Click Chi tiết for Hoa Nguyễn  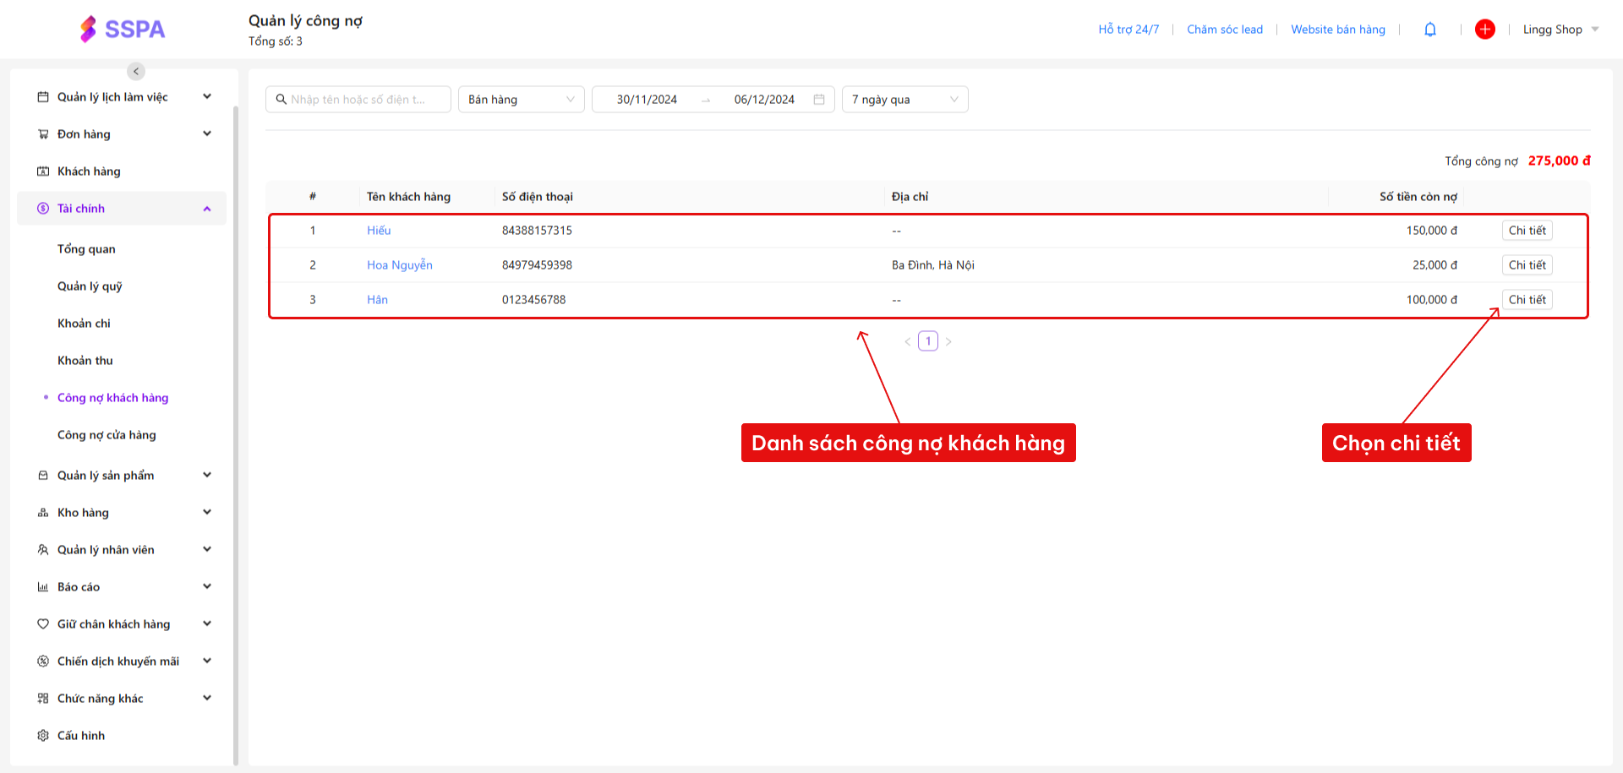(1527, 265)
